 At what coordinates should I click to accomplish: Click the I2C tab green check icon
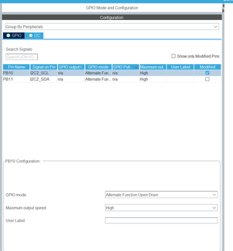tap(31, 36)
